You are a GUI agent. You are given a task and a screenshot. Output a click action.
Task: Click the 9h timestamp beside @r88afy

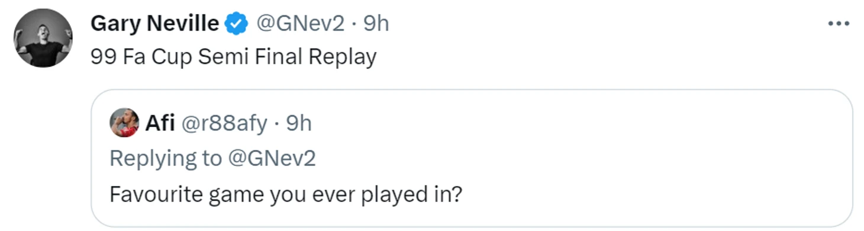299,123
